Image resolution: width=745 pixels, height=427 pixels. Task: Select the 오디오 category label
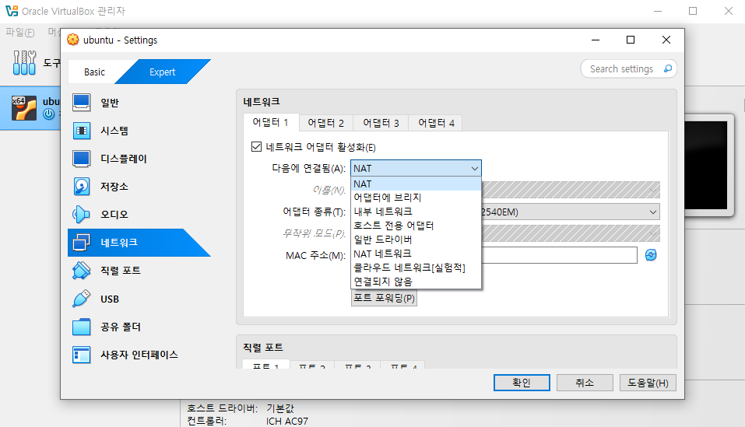[114, 215]
